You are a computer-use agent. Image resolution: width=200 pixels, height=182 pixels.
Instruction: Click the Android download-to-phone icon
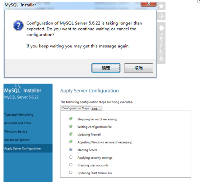161,28
